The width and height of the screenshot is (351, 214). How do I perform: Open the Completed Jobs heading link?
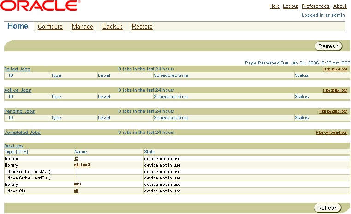pos(22,133)
